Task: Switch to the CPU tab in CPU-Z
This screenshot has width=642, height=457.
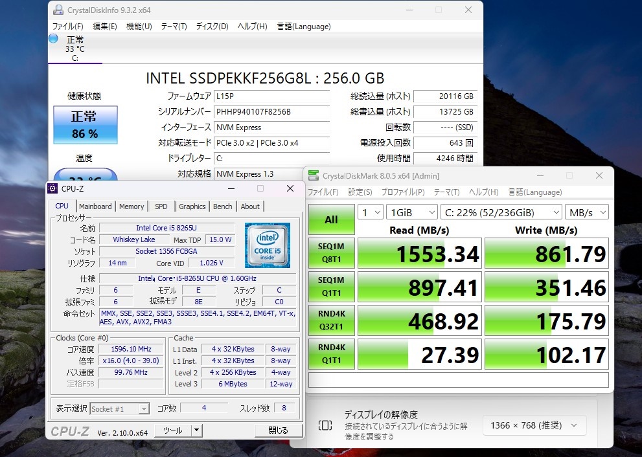Action: click(x=62, y=206)
